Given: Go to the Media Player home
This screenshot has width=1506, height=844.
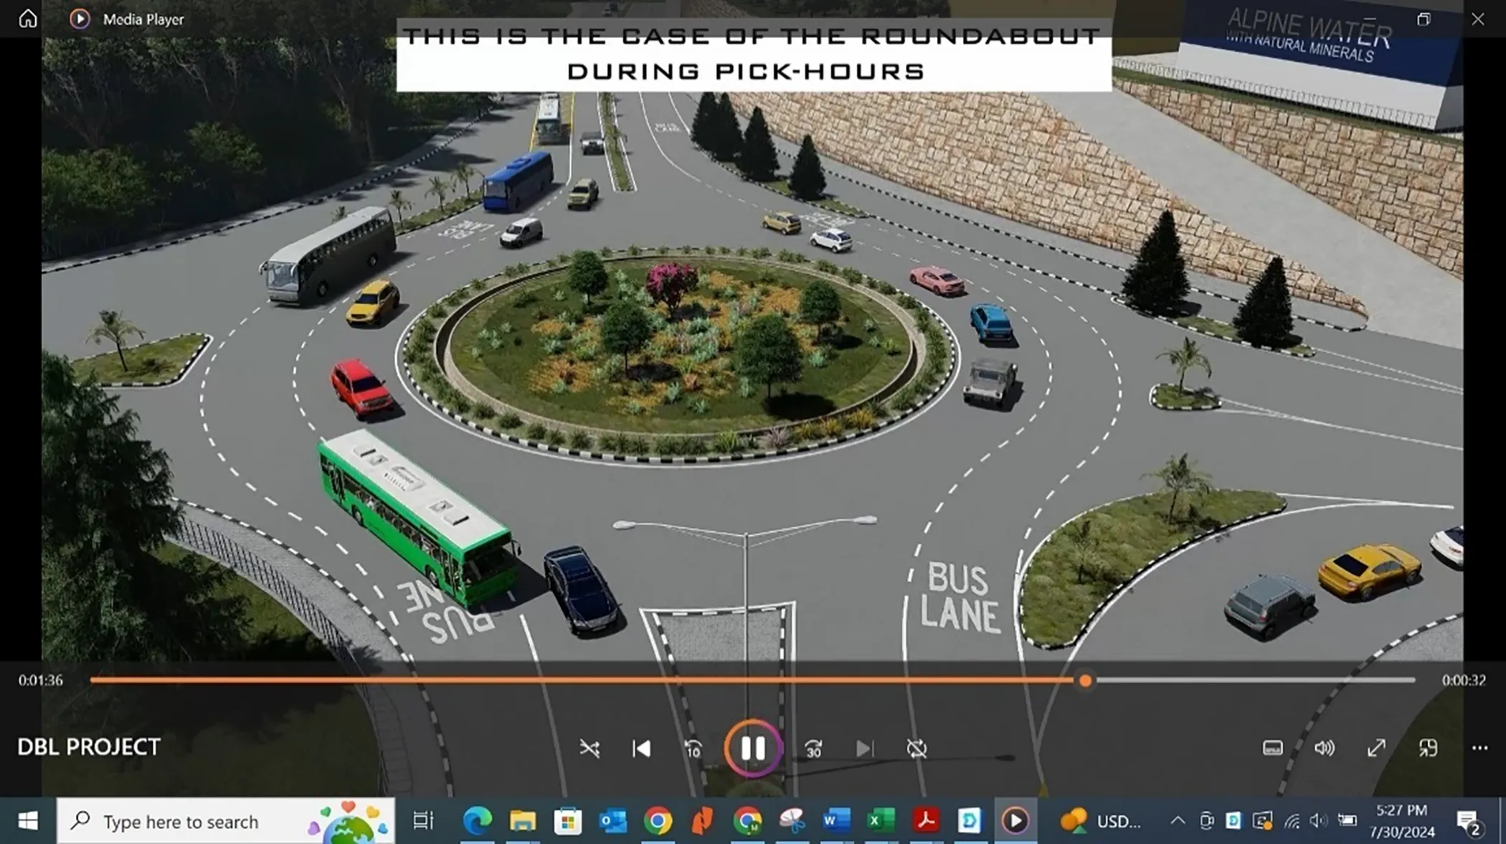Looking at the screenshot, I should point(28,19).
